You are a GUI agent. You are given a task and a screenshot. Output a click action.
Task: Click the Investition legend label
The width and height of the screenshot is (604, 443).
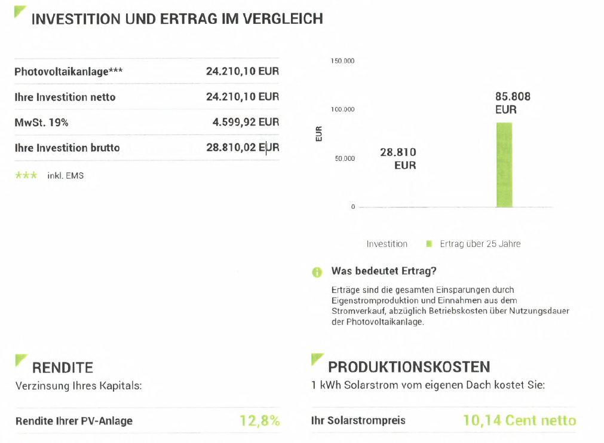(x=387, y=244)
